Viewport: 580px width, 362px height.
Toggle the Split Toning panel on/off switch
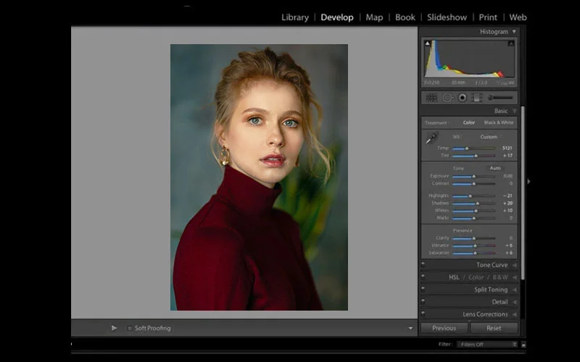coord(423,289)
